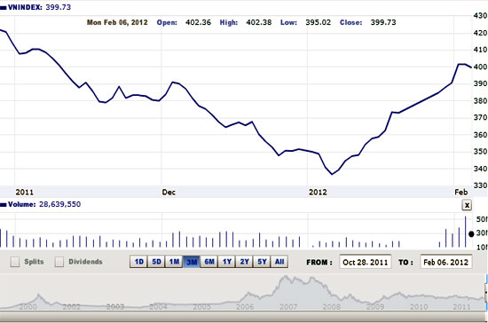Click the 2012 axis label
Viewport: 488px width, 323px height.
318,193
